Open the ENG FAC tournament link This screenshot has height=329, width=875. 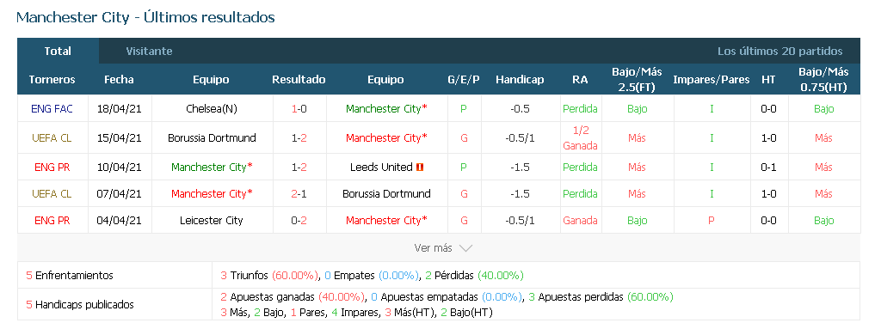click(x=52, y=109)
